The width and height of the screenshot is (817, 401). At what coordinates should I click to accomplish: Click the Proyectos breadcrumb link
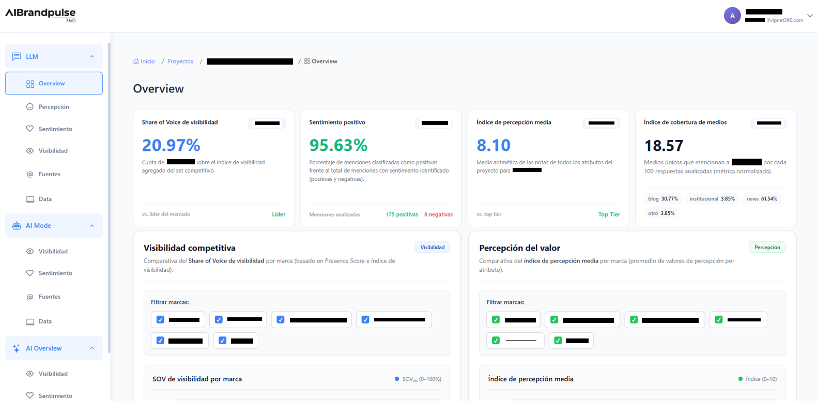[180, 61]
